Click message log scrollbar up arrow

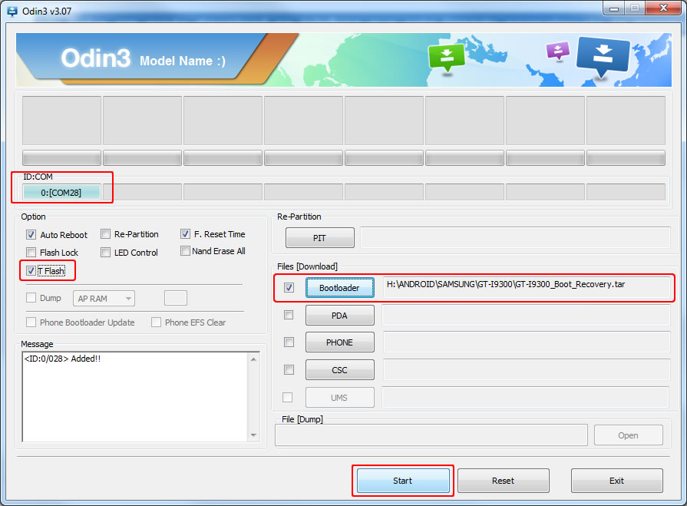click(253, 359)
